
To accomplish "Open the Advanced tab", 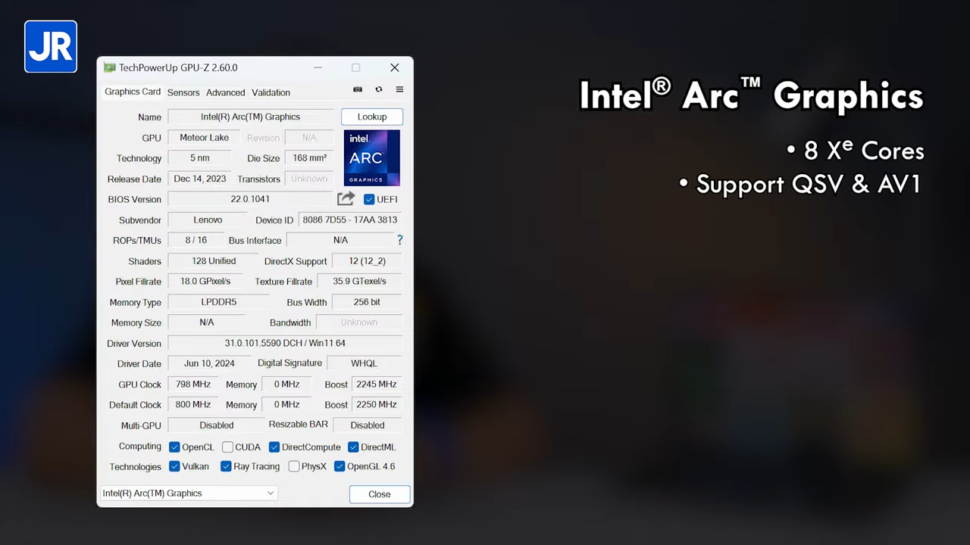I will coord(225,92).
